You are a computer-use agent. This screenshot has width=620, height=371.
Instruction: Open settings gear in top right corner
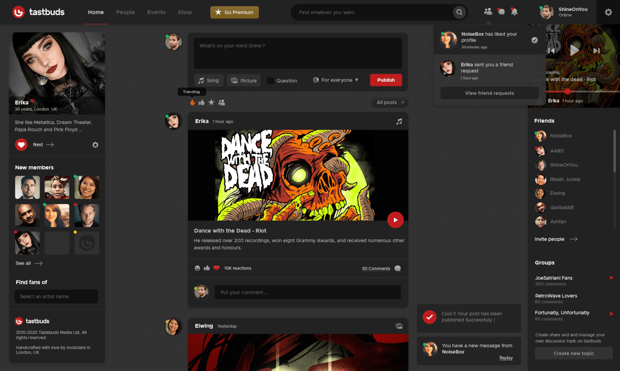tap(608, 12)
